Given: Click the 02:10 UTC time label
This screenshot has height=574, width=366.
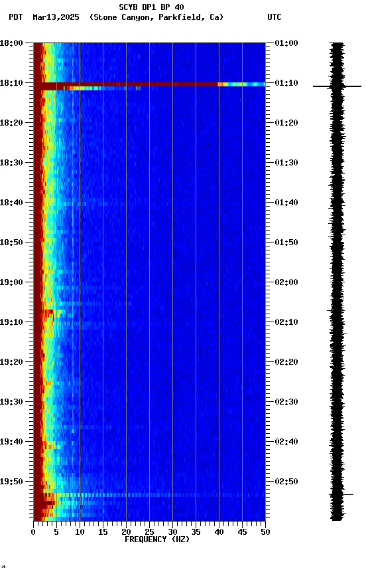Looking at the screenshot, I should click(x=286, y=322).
